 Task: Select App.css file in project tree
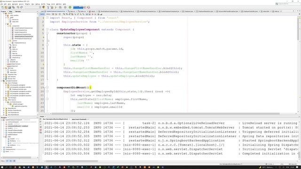tap(15, 45)
